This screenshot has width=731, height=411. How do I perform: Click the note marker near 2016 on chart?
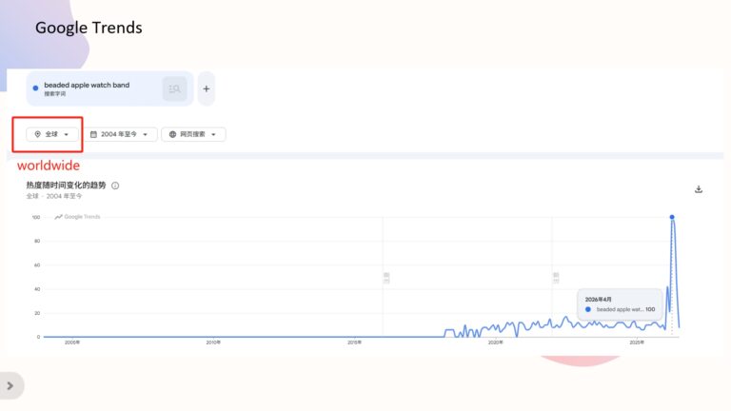click(x=386, y=278)
